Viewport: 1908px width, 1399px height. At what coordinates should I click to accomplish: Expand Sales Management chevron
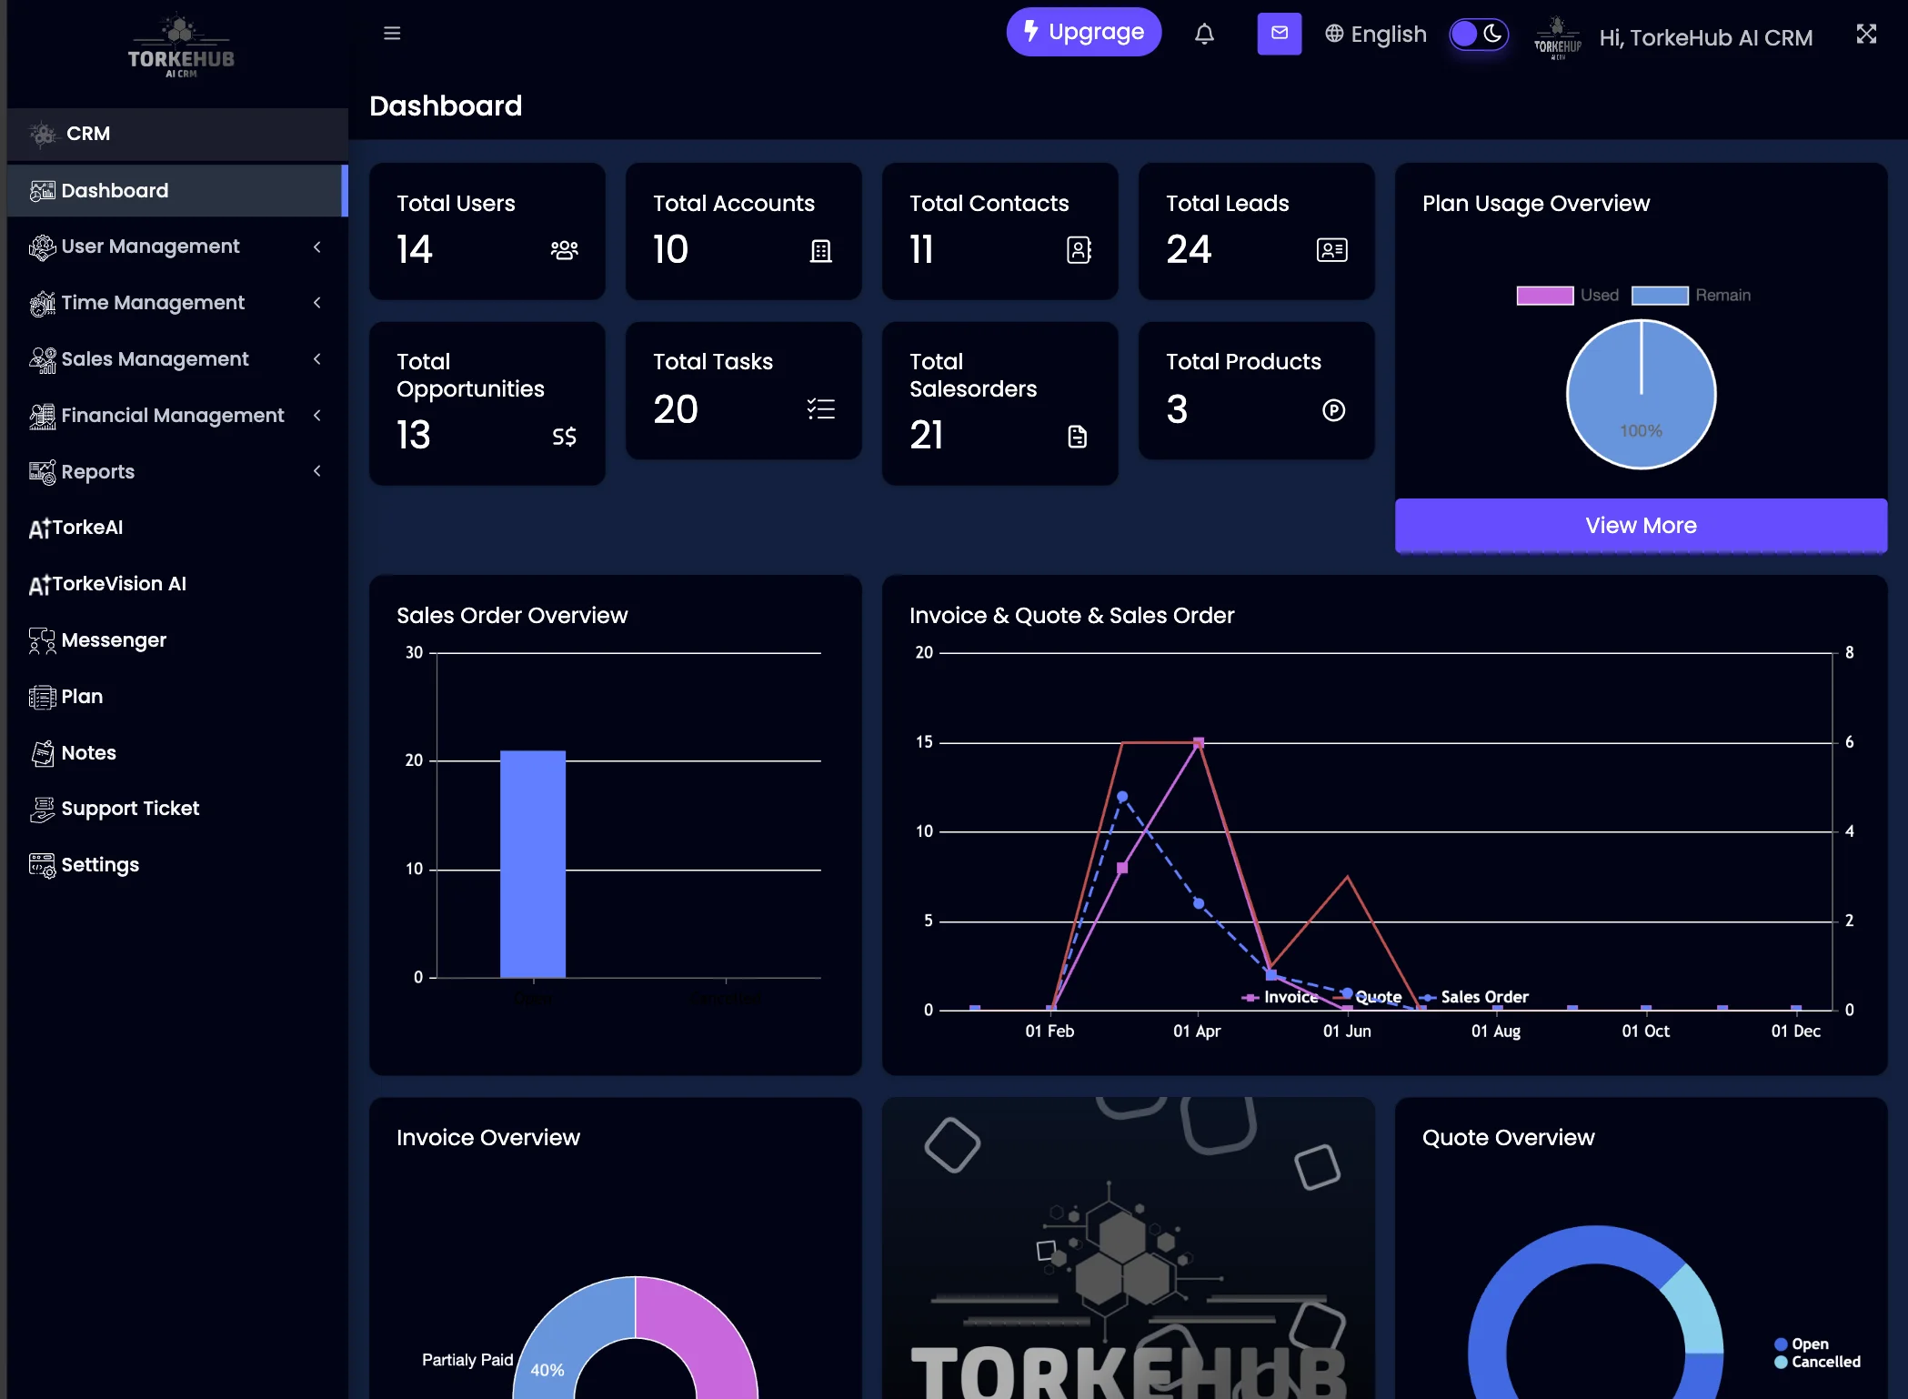(x=316, y=359)
